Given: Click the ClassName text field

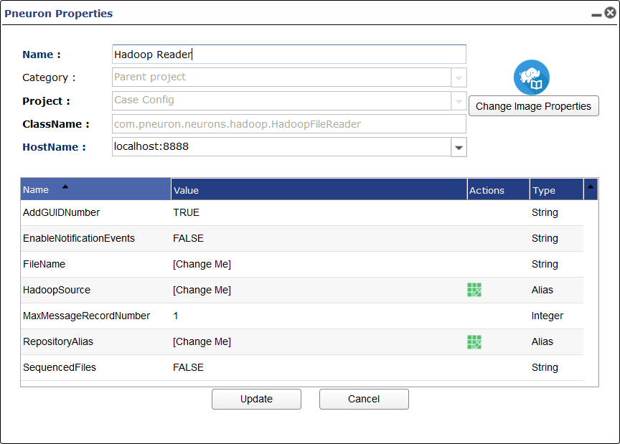Looking at the screenshot, I should coord(289,124).
